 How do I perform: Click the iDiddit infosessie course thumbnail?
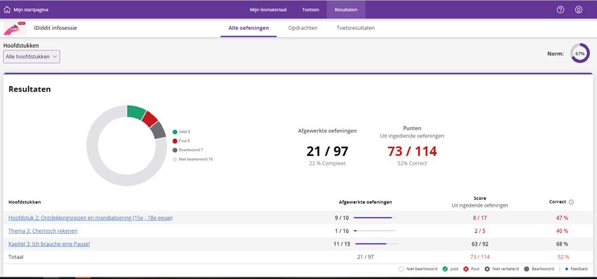(15, 28)
